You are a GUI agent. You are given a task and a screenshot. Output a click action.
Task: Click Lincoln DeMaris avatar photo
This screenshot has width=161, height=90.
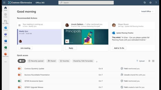coord(67,25)
